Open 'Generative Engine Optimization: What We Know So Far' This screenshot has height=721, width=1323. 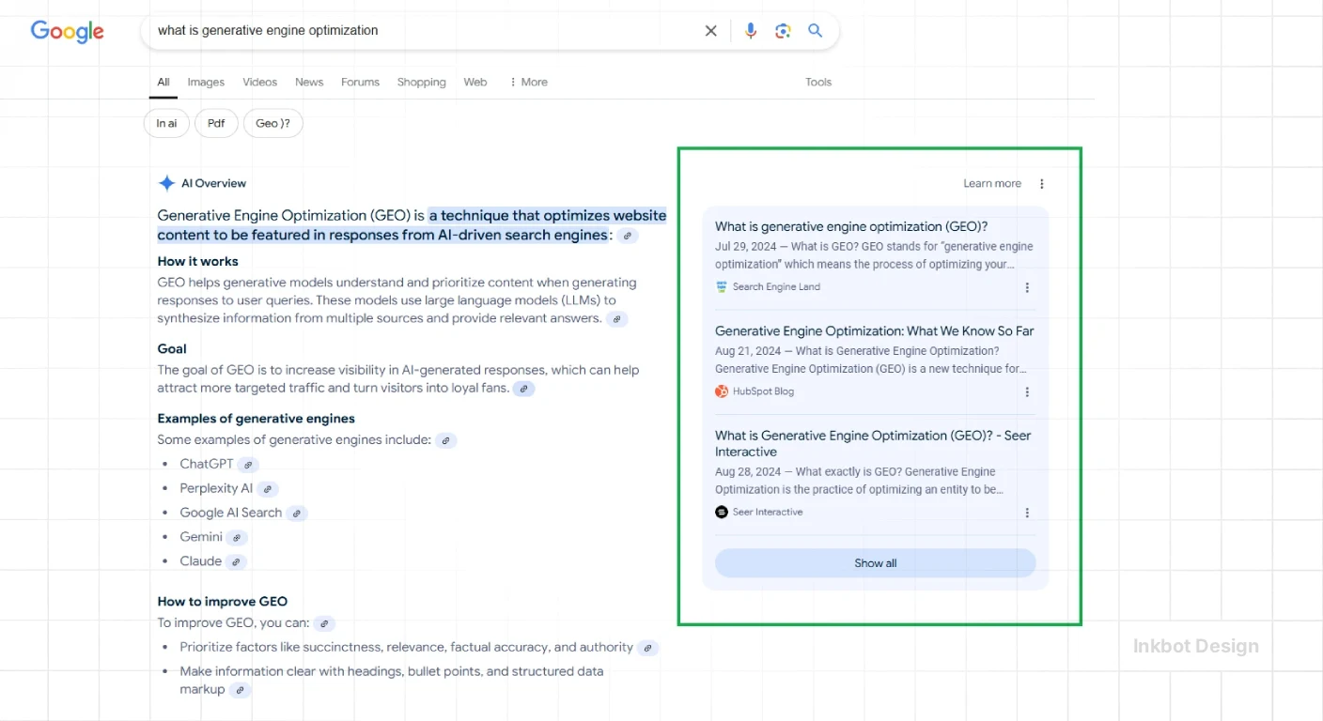pos(875,331)
